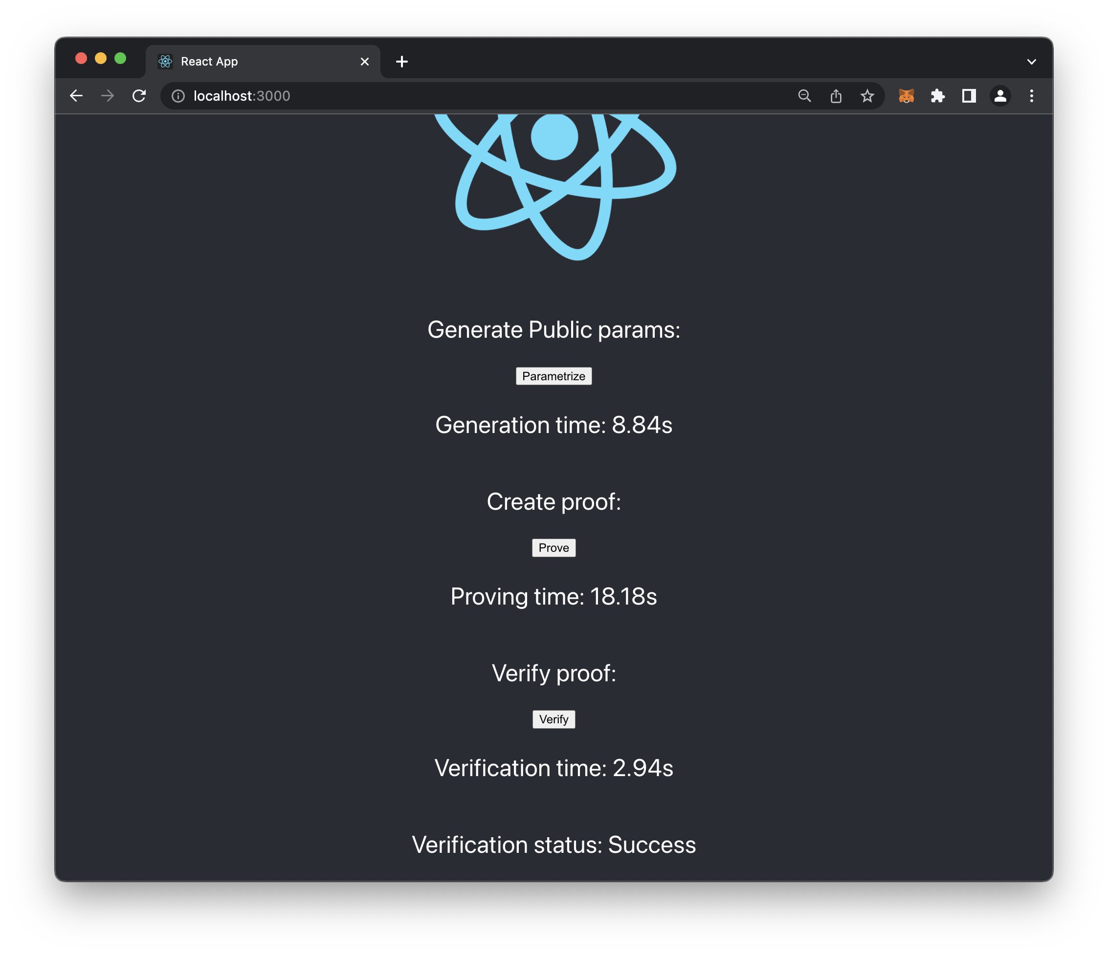Open the Extensions puzzle icon

(x=937, y=96)
